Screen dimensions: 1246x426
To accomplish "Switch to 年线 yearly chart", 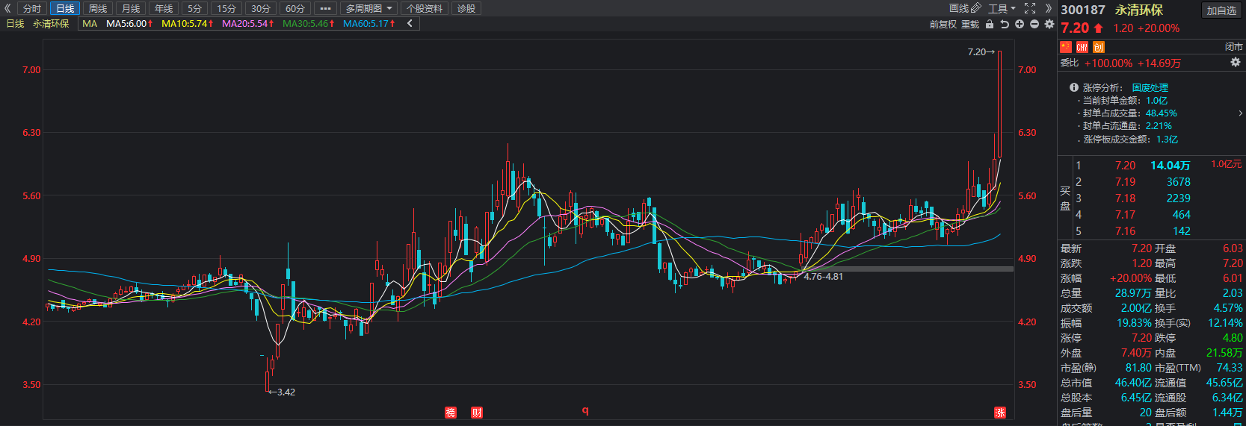I will tap(164, 8).
